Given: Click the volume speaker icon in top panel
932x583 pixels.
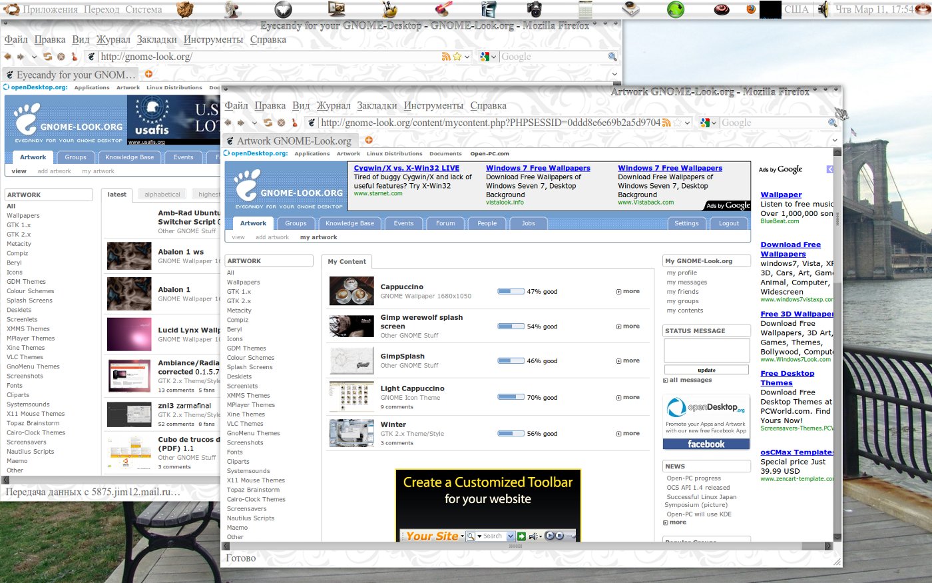Looking at the screenshot, I should click(x=823, y=9).
